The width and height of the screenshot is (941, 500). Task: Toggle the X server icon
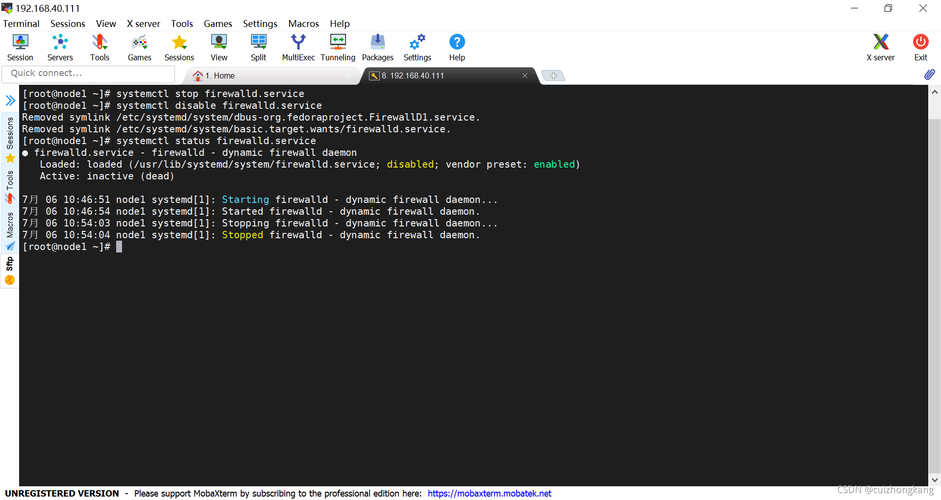(880, 48)
